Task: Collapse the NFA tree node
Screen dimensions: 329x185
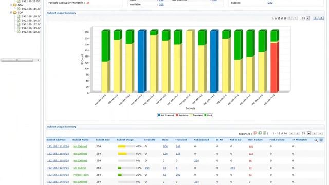Action: point(11,5)
